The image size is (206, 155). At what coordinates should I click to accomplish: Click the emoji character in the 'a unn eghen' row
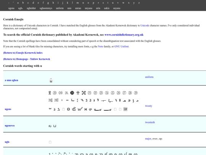coord(51,80)
